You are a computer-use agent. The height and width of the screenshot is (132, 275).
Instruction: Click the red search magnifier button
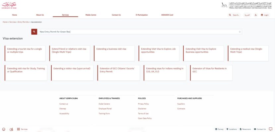click(x=34, y=32)
